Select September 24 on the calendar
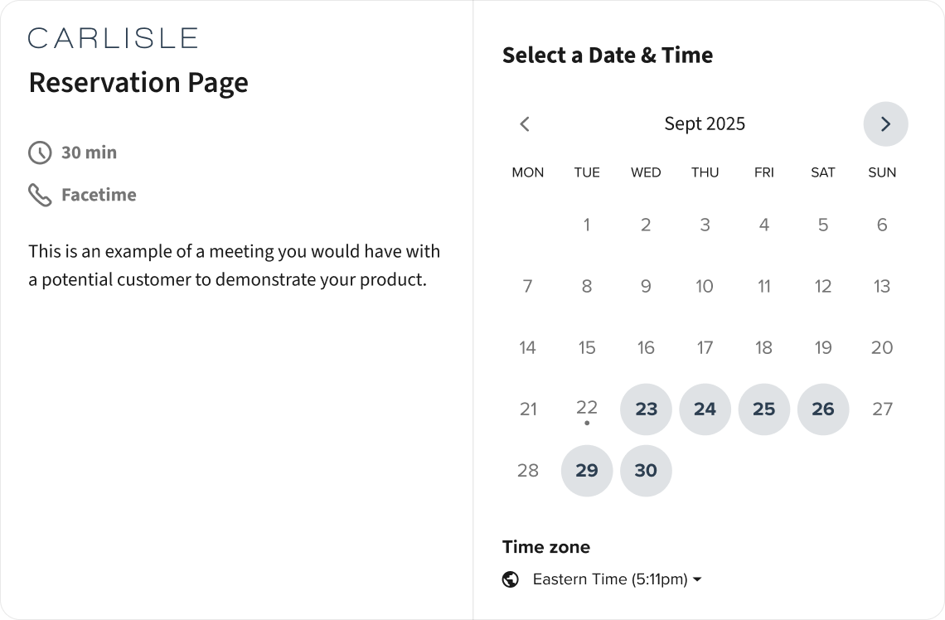945x620 pixels. click(x=705, y=409)
